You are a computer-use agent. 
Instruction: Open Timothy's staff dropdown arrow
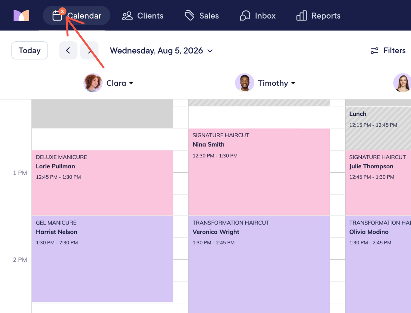pyautogui.click(x=293, y=83)
